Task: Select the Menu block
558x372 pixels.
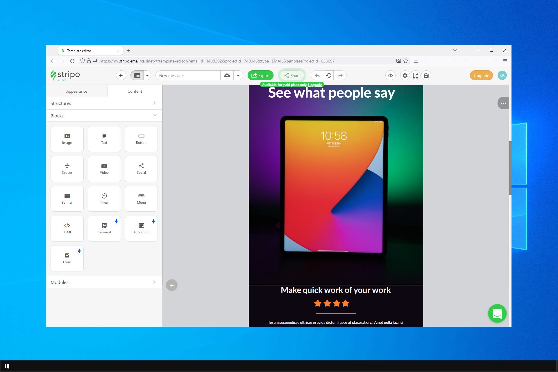Action: (141, 199)
